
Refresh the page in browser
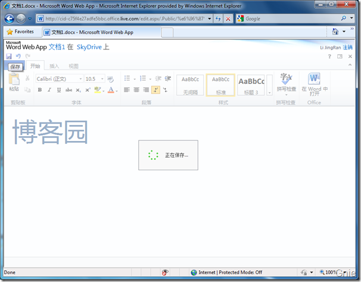(x=218, y=18)
